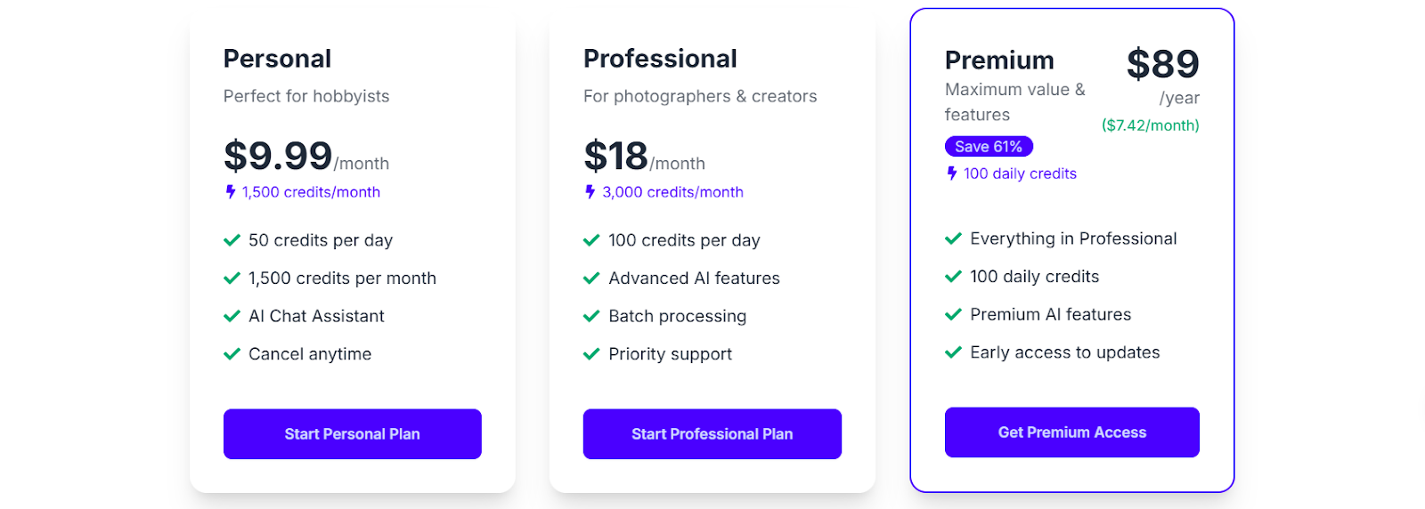Click the Save 61% badge
Image resolution: width=1425 pixels, height=509 pixels.
989,146
